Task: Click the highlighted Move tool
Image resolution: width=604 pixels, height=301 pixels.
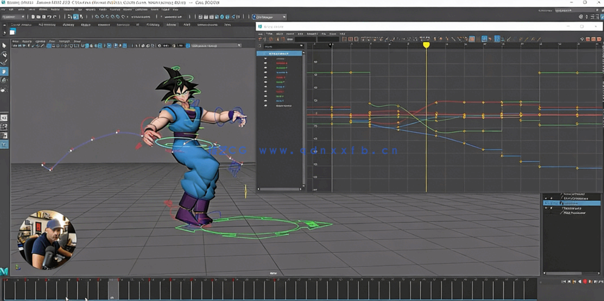Action: tap(4, 71)
